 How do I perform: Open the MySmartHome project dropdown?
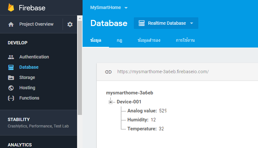click(x=109, y=7)
